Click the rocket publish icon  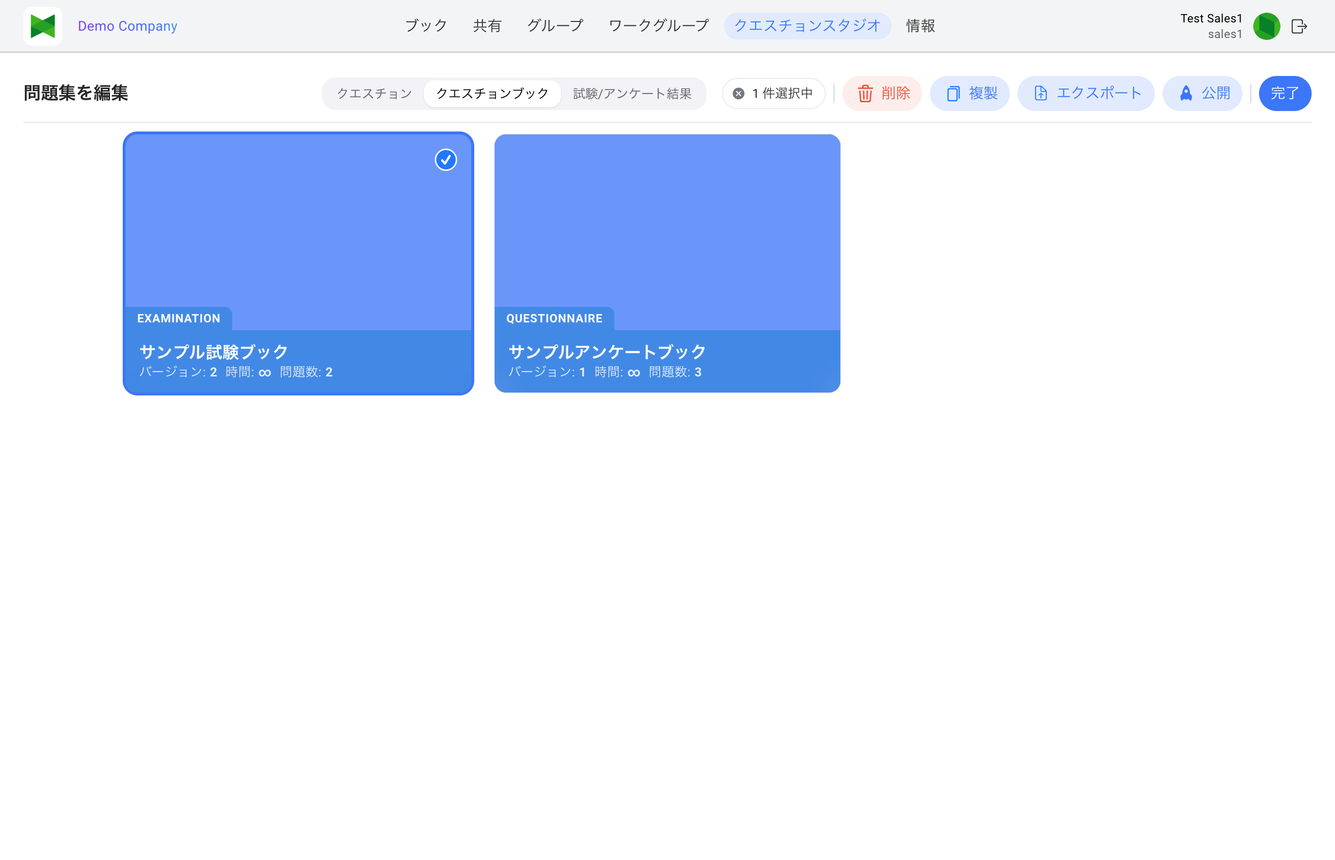click(x=1186, y=93)
